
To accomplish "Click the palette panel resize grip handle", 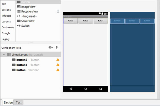I will click(31, 43).
